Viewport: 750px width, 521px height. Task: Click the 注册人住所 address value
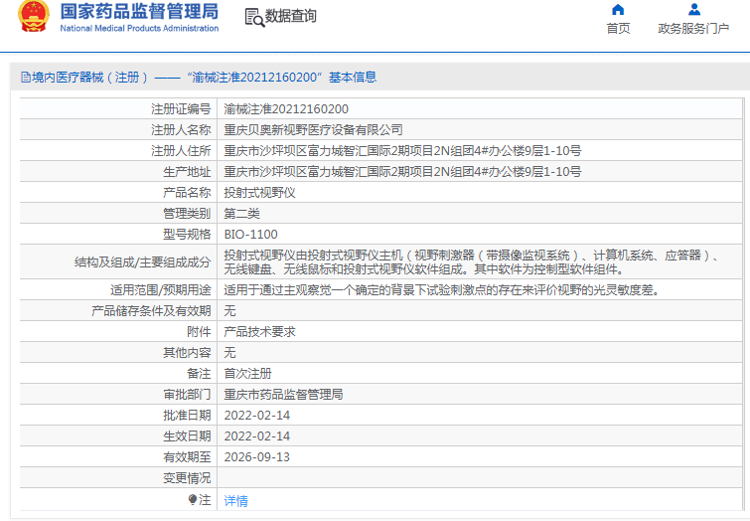pyautogui.click(x=402, y=151)
